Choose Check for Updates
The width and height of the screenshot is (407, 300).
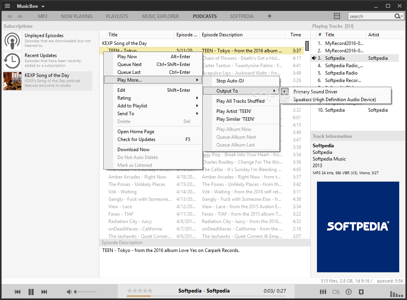[153, 139]
